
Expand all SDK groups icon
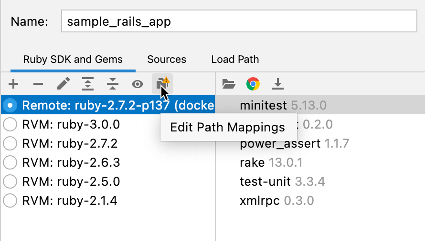click(x=88, y=84)
